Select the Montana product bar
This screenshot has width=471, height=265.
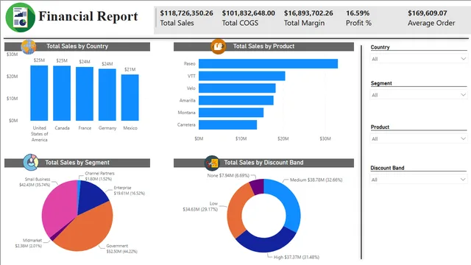(231, 113)
